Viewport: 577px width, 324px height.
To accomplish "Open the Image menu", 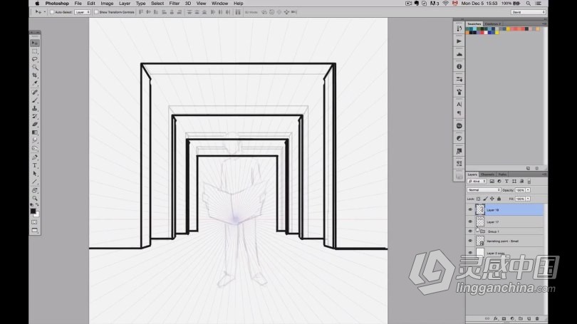I will pos(106,4).
